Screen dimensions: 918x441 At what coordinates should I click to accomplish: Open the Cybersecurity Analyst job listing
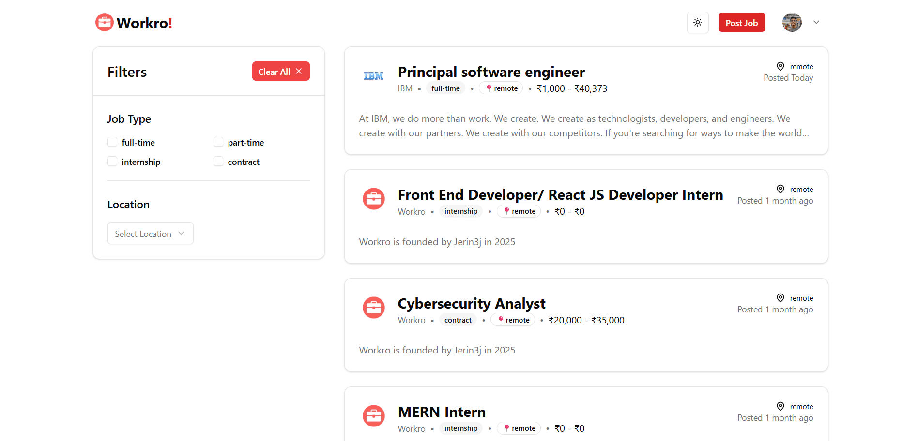tap(471, 304)
